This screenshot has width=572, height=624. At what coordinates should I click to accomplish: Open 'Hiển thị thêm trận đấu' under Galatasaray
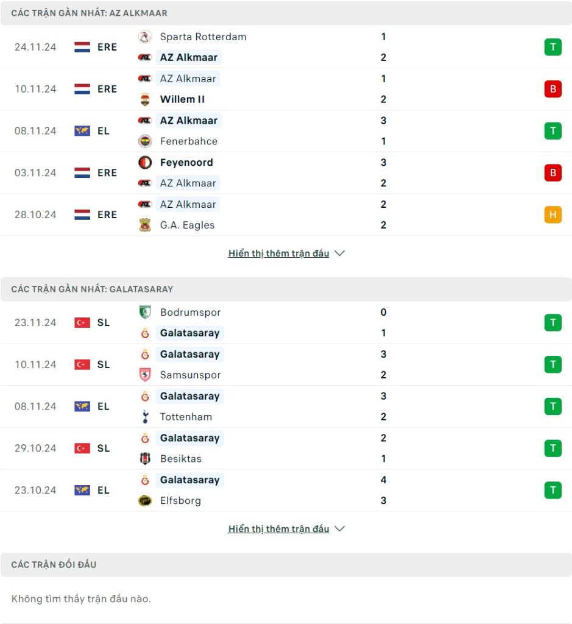pyautogui.click(x=278, y=529)
